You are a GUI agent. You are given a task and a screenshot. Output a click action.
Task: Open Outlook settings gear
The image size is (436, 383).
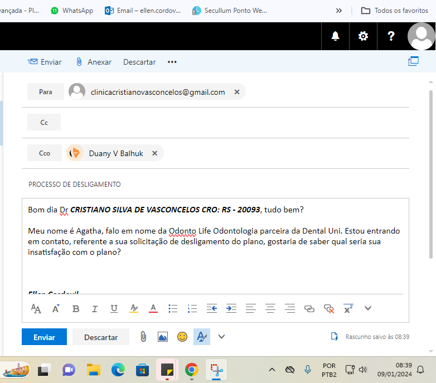(363, 36)
